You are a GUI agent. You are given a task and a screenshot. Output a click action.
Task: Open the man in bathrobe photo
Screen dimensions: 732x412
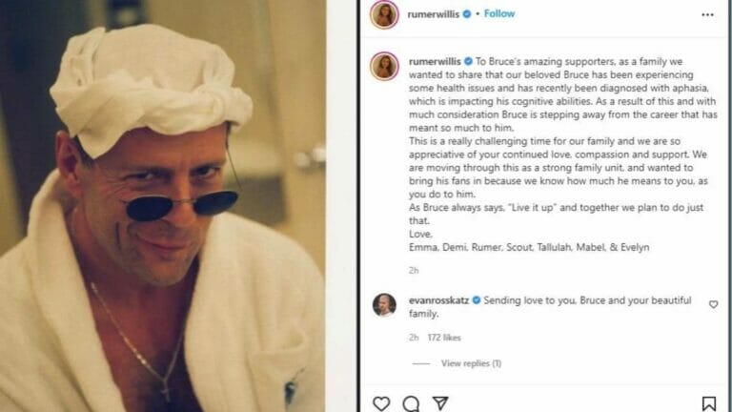click(163, 206)
